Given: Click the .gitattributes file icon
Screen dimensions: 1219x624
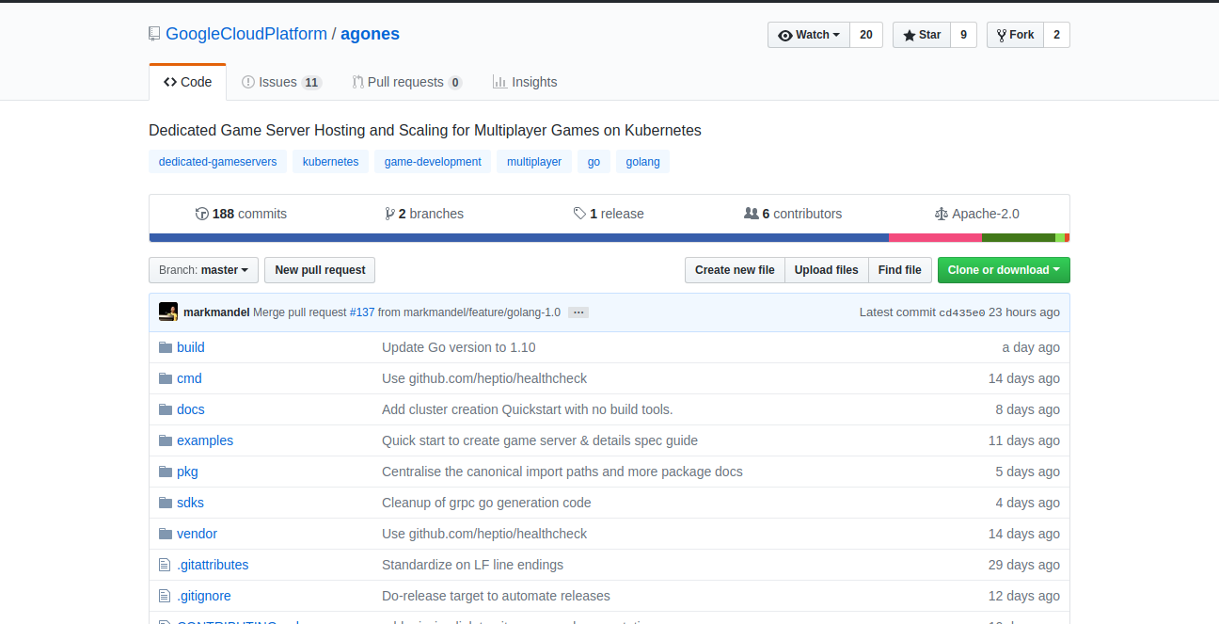Looking at the screenshot, I should (166, 565).
